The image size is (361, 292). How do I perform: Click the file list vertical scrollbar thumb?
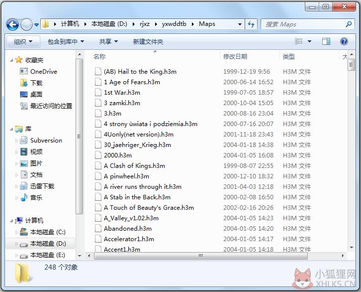click(x=351, y=65)
